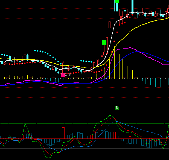Select the longest cyan downward bar at the right
The image size is (169, 160).
164,83
